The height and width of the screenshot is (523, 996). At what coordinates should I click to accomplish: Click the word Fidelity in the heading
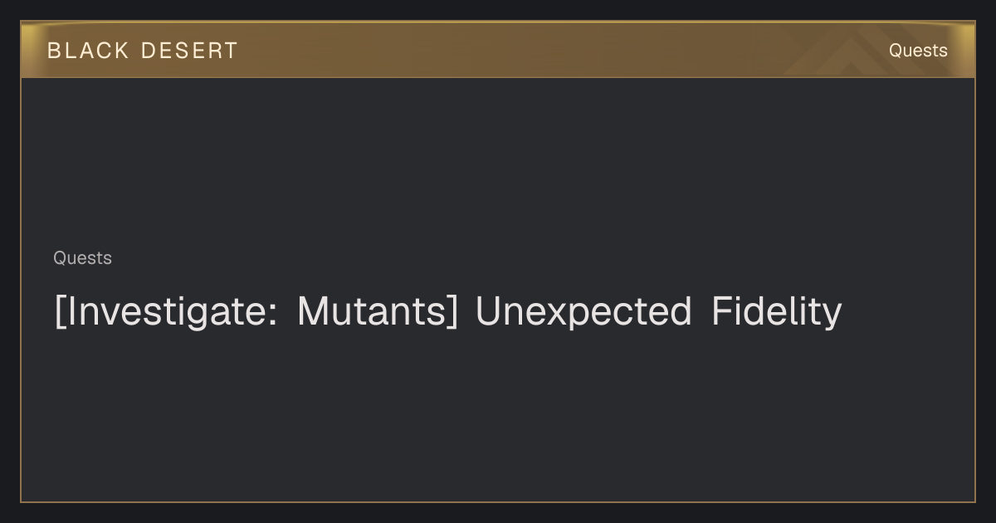point(777,312)
